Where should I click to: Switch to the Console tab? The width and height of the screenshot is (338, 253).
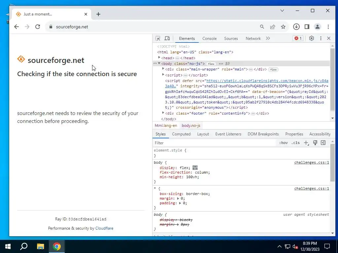[209, 39]
